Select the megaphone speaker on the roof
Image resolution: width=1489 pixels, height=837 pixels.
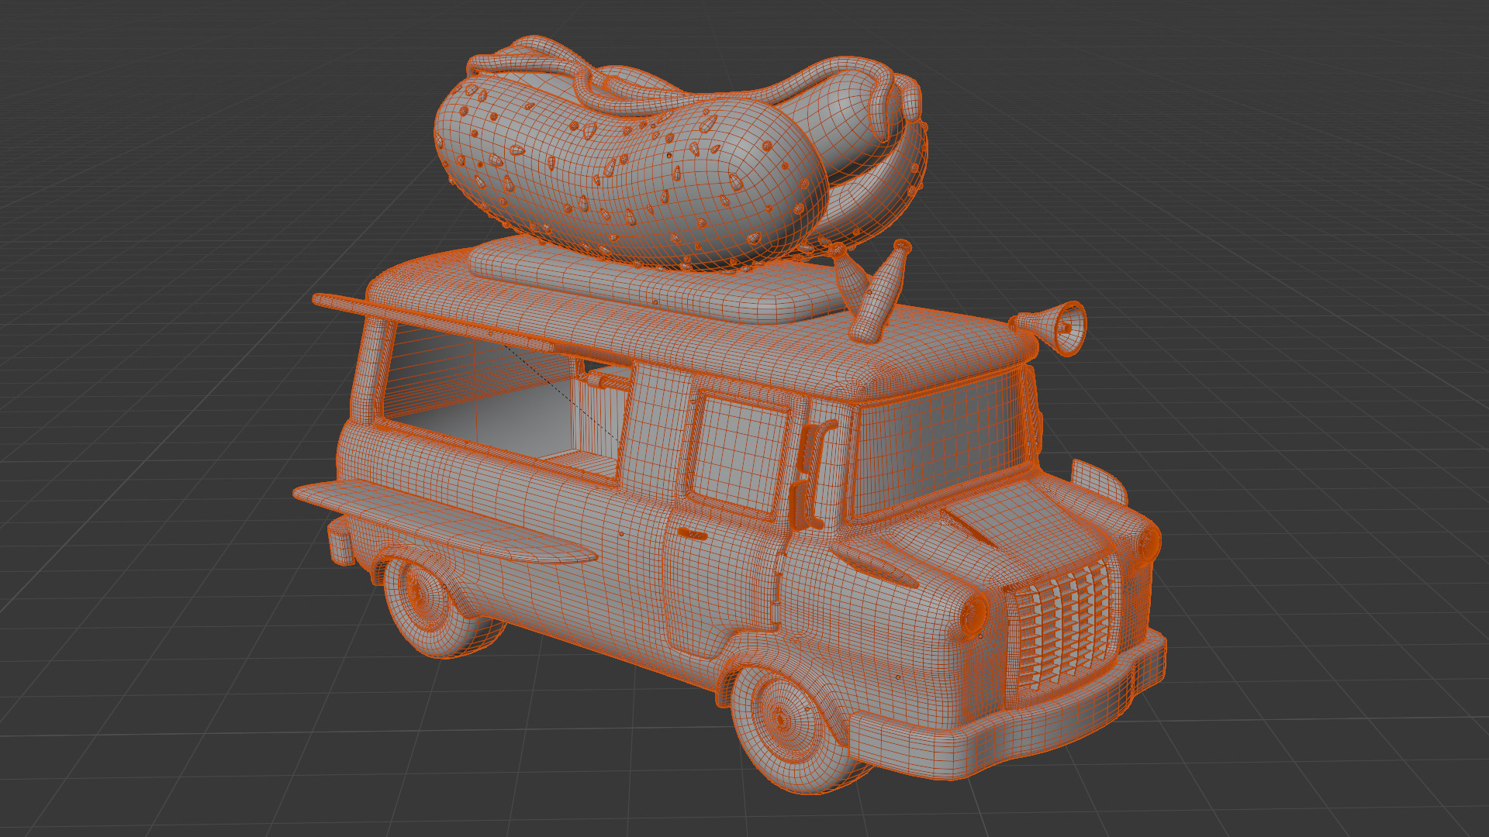[1052, 329]
